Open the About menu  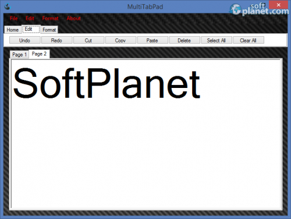74,19
